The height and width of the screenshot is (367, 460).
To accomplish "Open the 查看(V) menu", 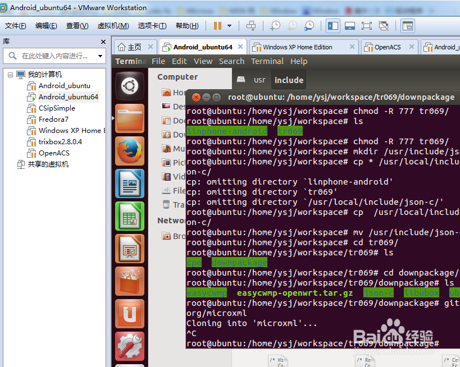I will click(x=77, y=26).
